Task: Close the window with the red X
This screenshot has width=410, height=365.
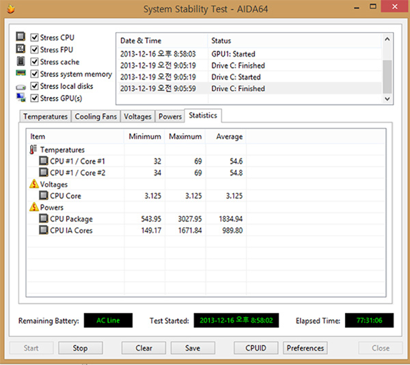Action: 395,6
